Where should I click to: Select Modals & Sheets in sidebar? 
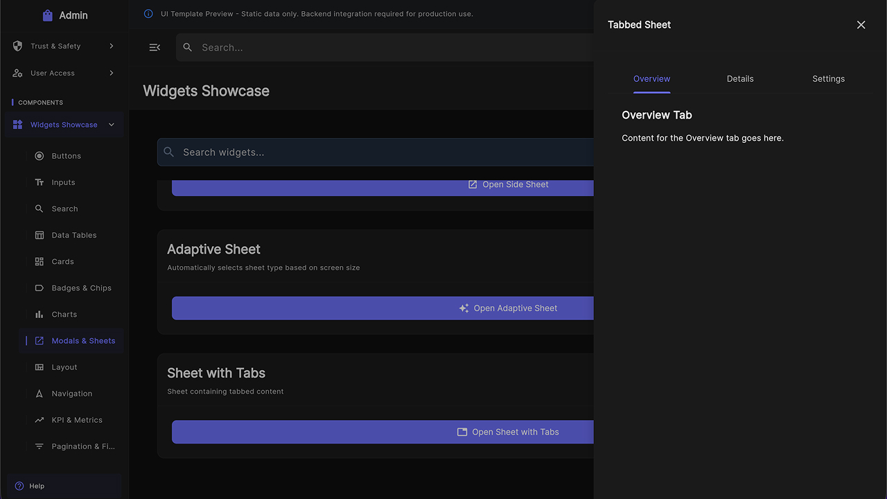point(71,341)
